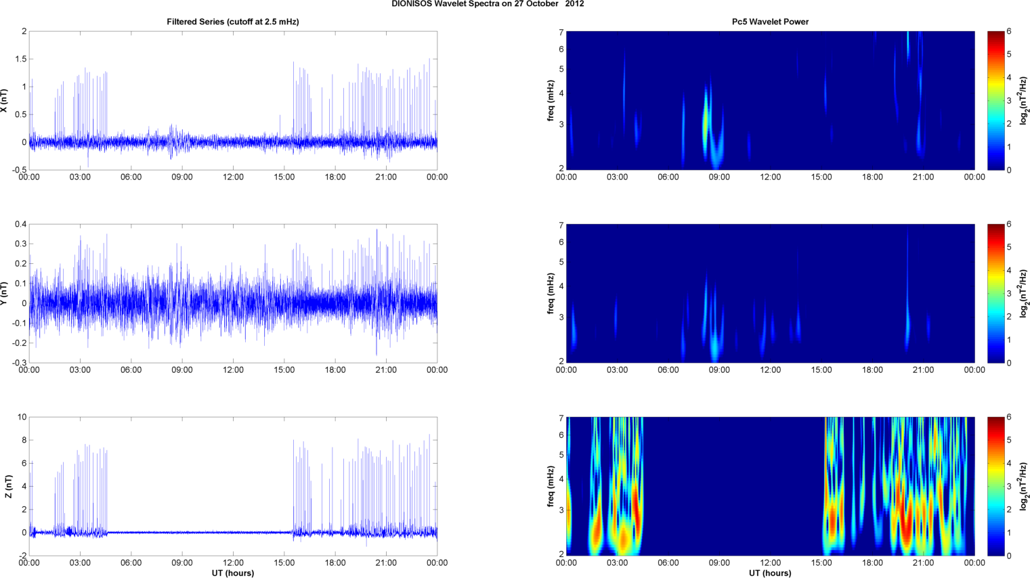Click the '7' frequency tick of the top spectrum

561,32
